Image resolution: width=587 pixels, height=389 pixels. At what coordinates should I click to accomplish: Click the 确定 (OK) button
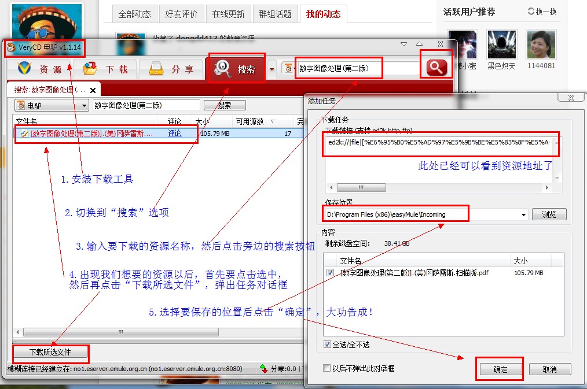pos(500,369)
